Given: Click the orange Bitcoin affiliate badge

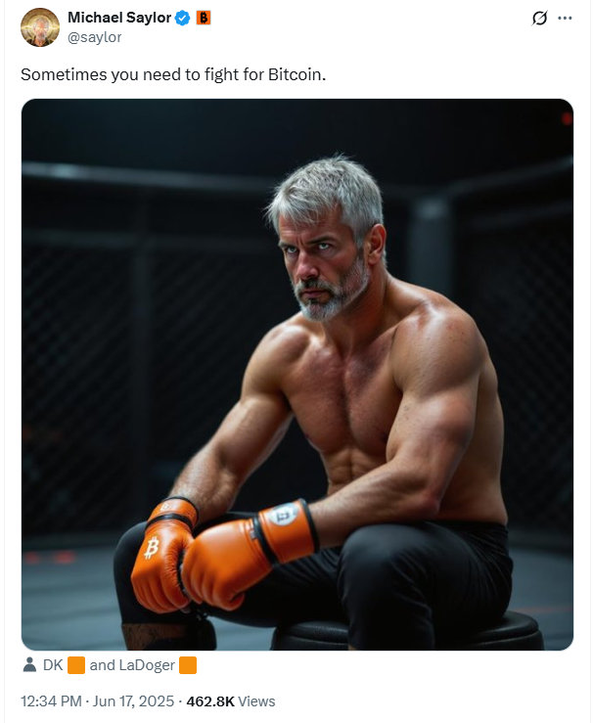Looking at the screenshot, I should tap(204, 18).
